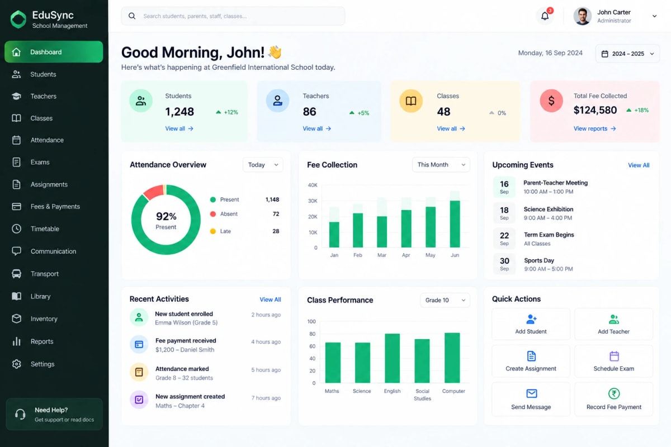671x447 pixels.
Task: Open Dashboard in the sidebar
Action: (54, 52)
